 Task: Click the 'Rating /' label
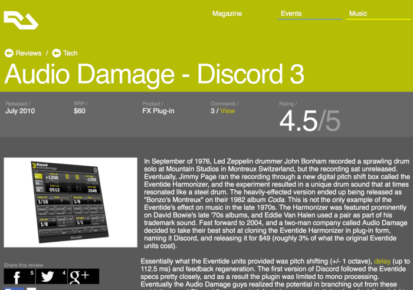tap(288, 104)
